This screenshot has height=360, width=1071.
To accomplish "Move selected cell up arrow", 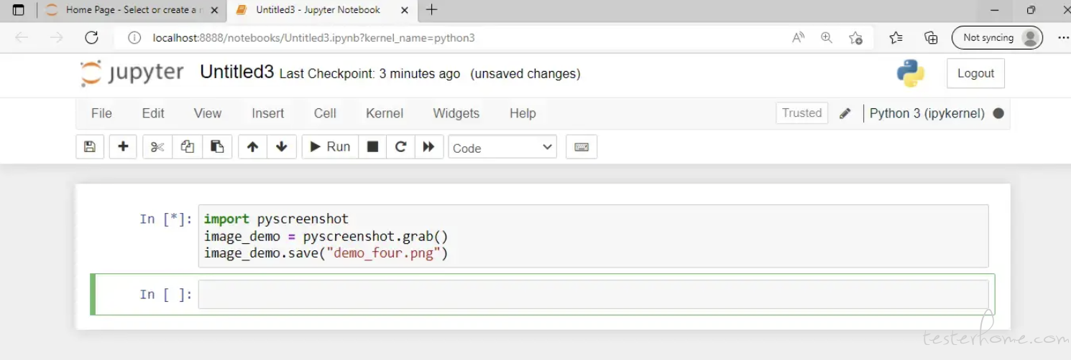I will pyautogui.click(x=252, y=147).
